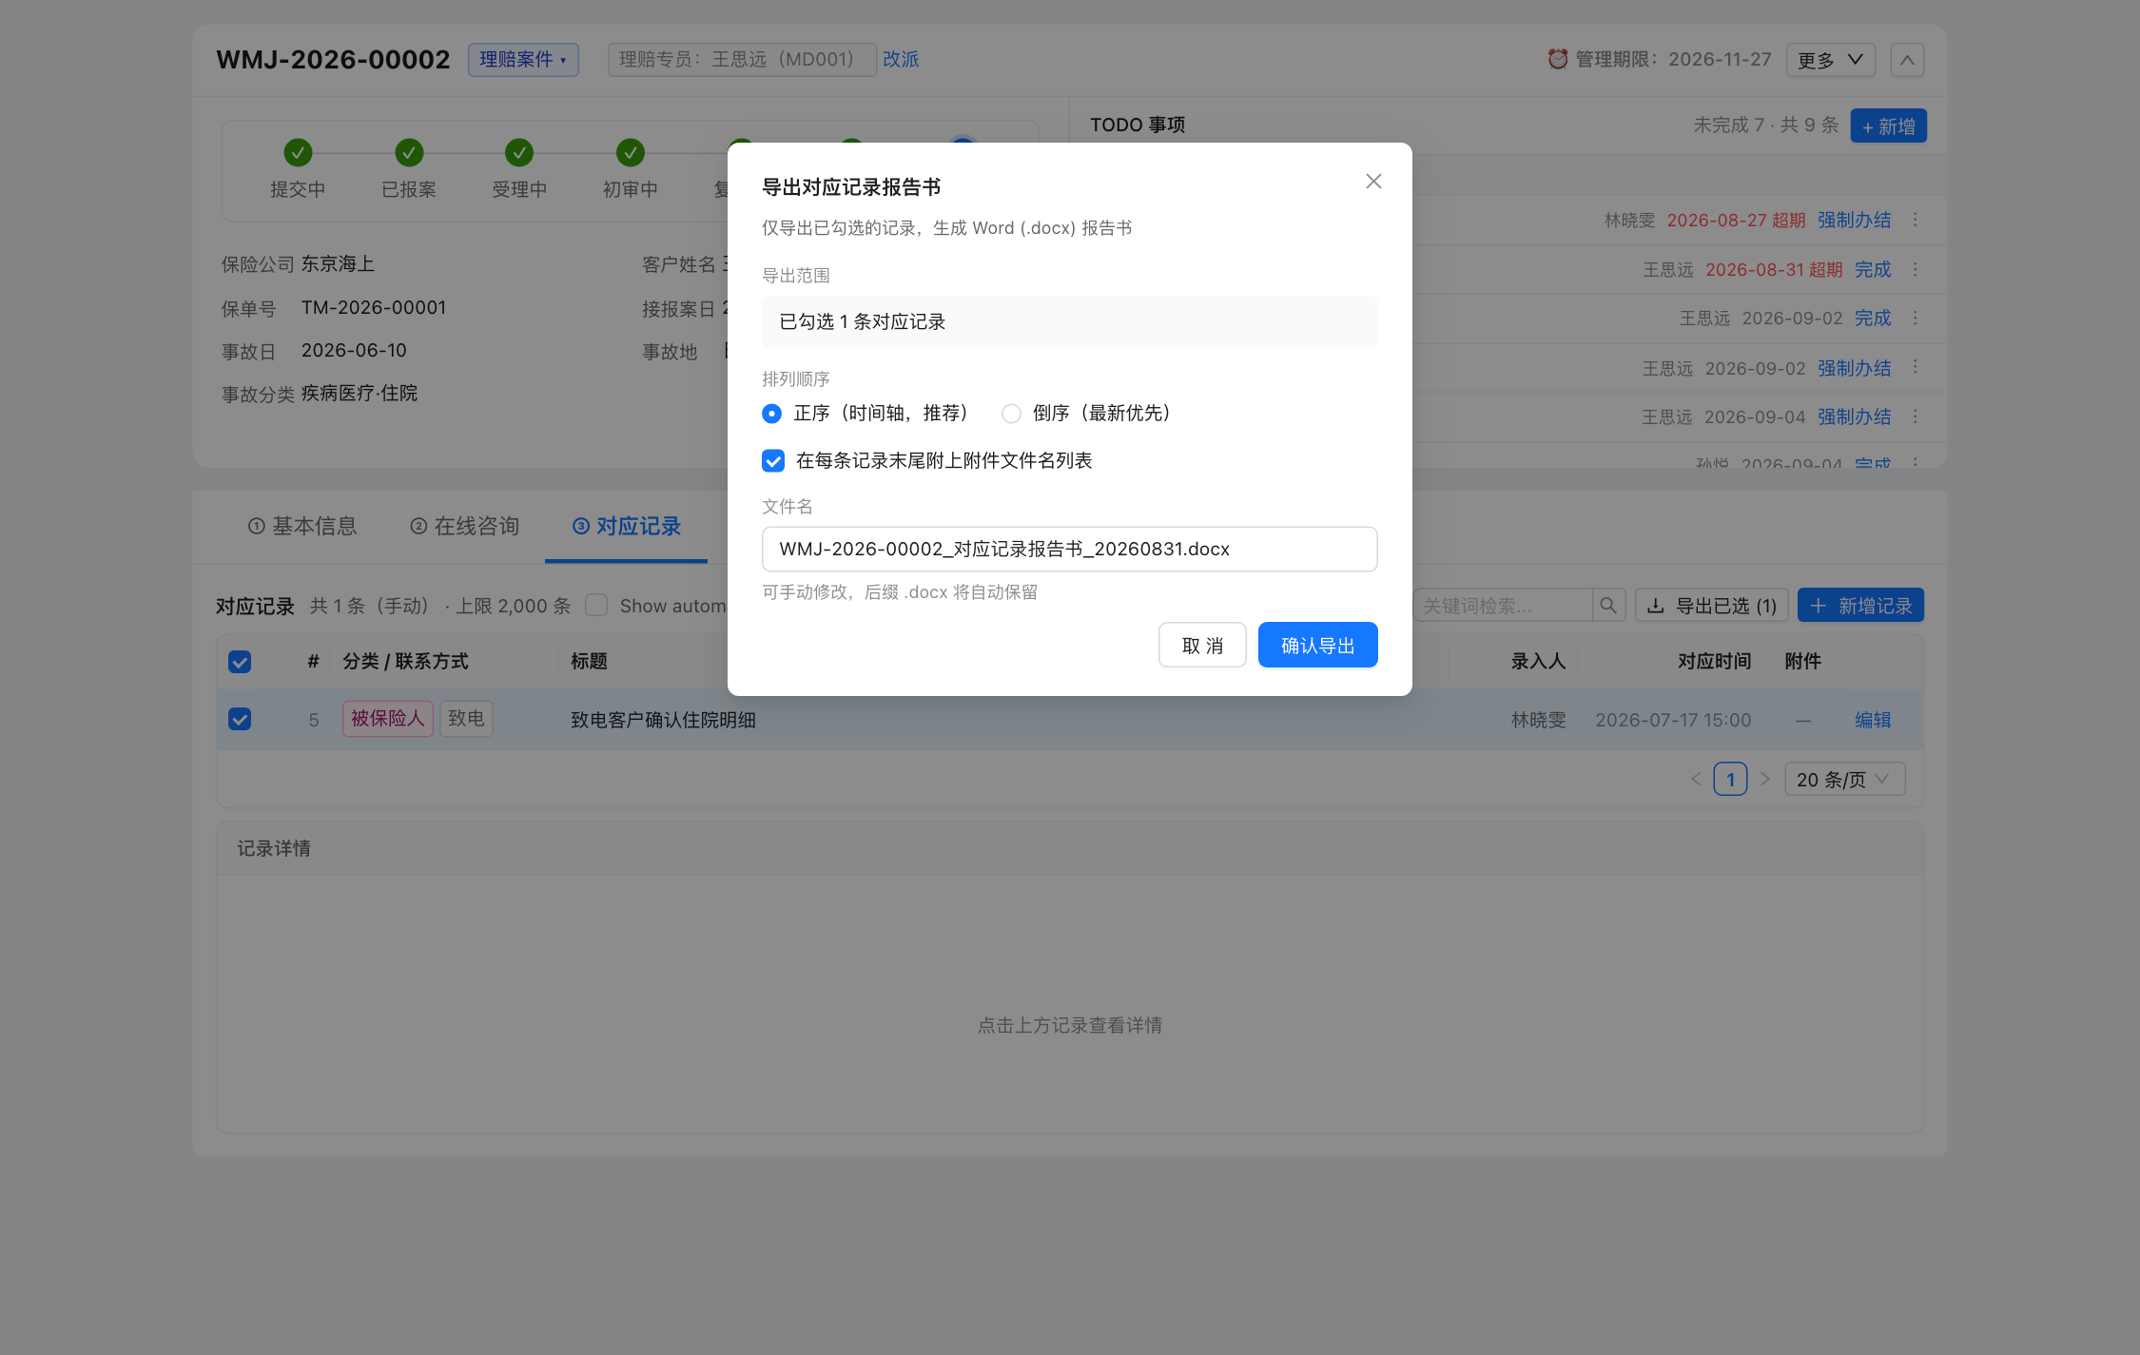
Task: Click the 录入人 column header
Action: click(x=1538, y=662)
